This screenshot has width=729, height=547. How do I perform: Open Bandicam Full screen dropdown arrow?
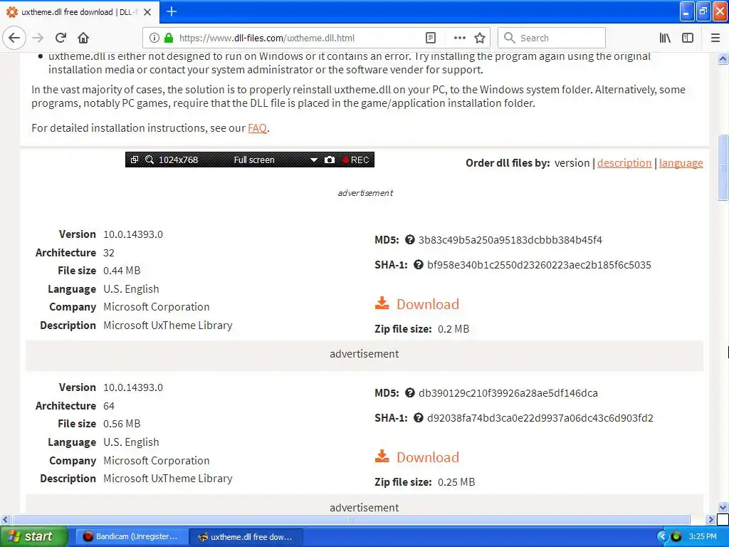click(x=314, y=160)
